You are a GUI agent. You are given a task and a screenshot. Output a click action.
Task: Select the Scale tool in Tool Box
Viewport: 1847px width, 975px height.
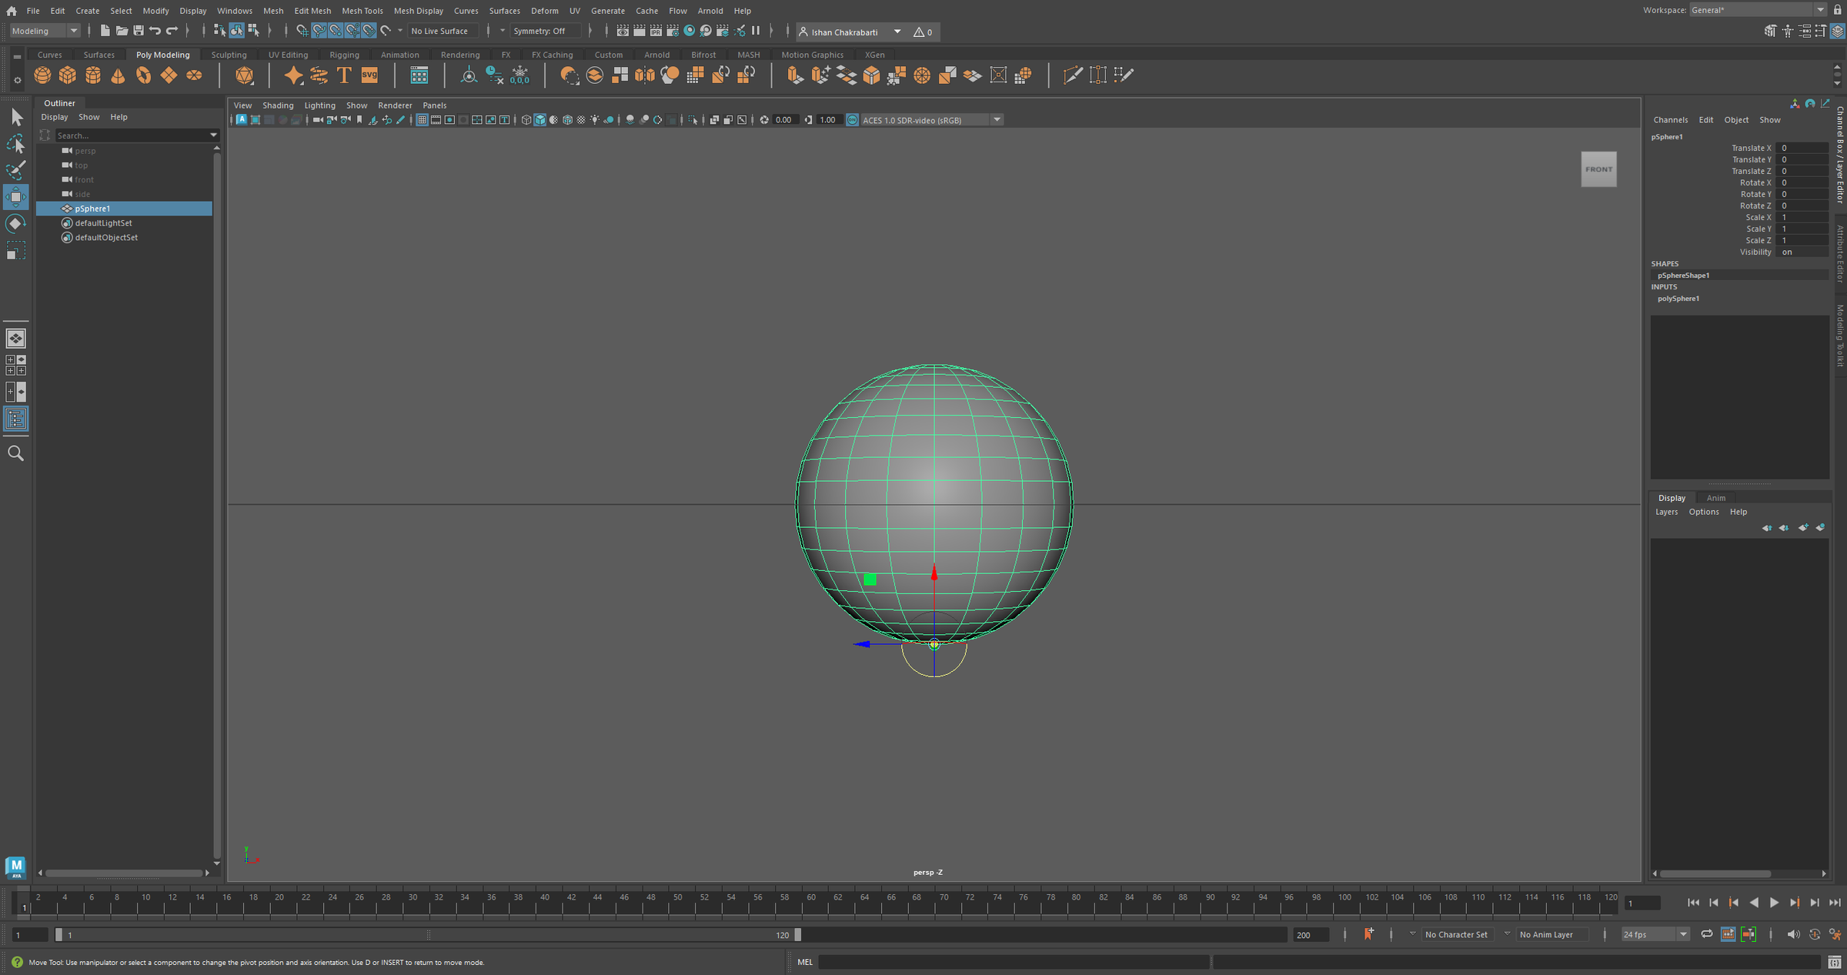[x=16, y=250]
